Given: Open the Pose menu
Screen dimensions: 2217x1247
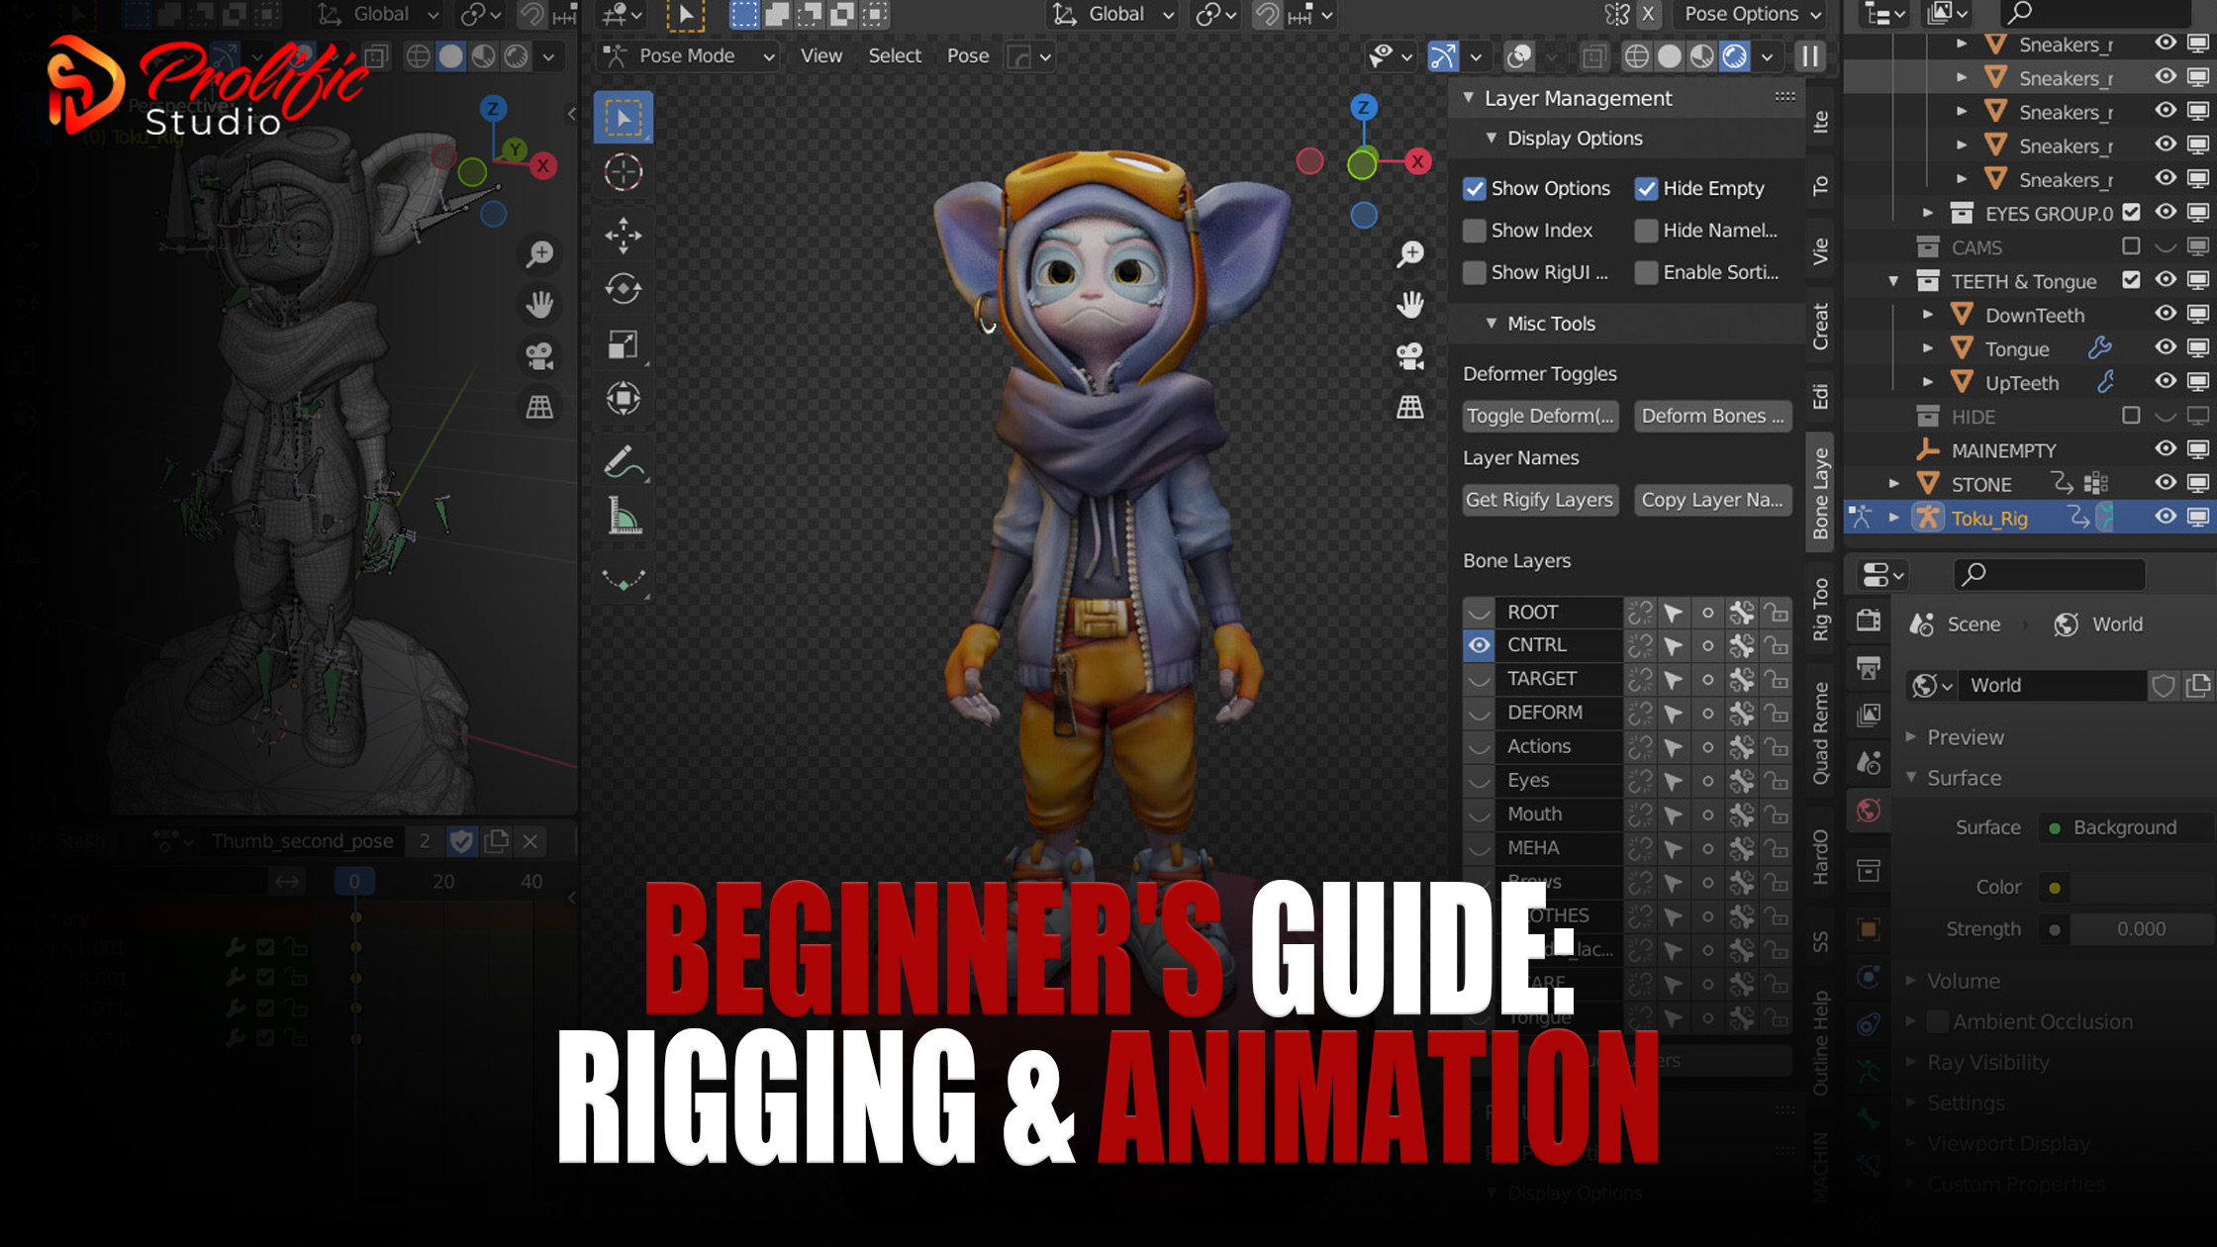Looking at the screenshot, I should click(x=967, y=56).
